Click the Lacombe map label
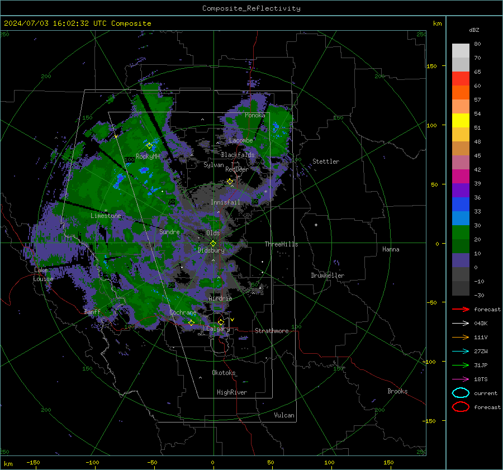Image resolution: width=503 pixels, height=470 pixels. pyautogui.click(x=241, y=140)
